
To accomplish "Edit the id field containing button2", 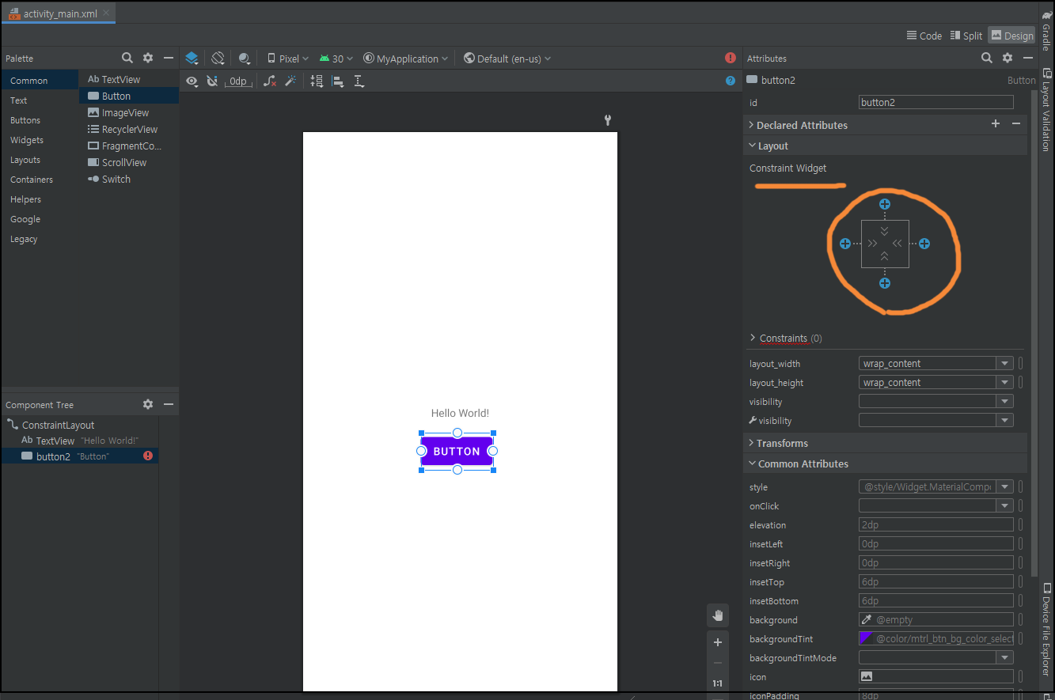I will (x=936, y=102).
